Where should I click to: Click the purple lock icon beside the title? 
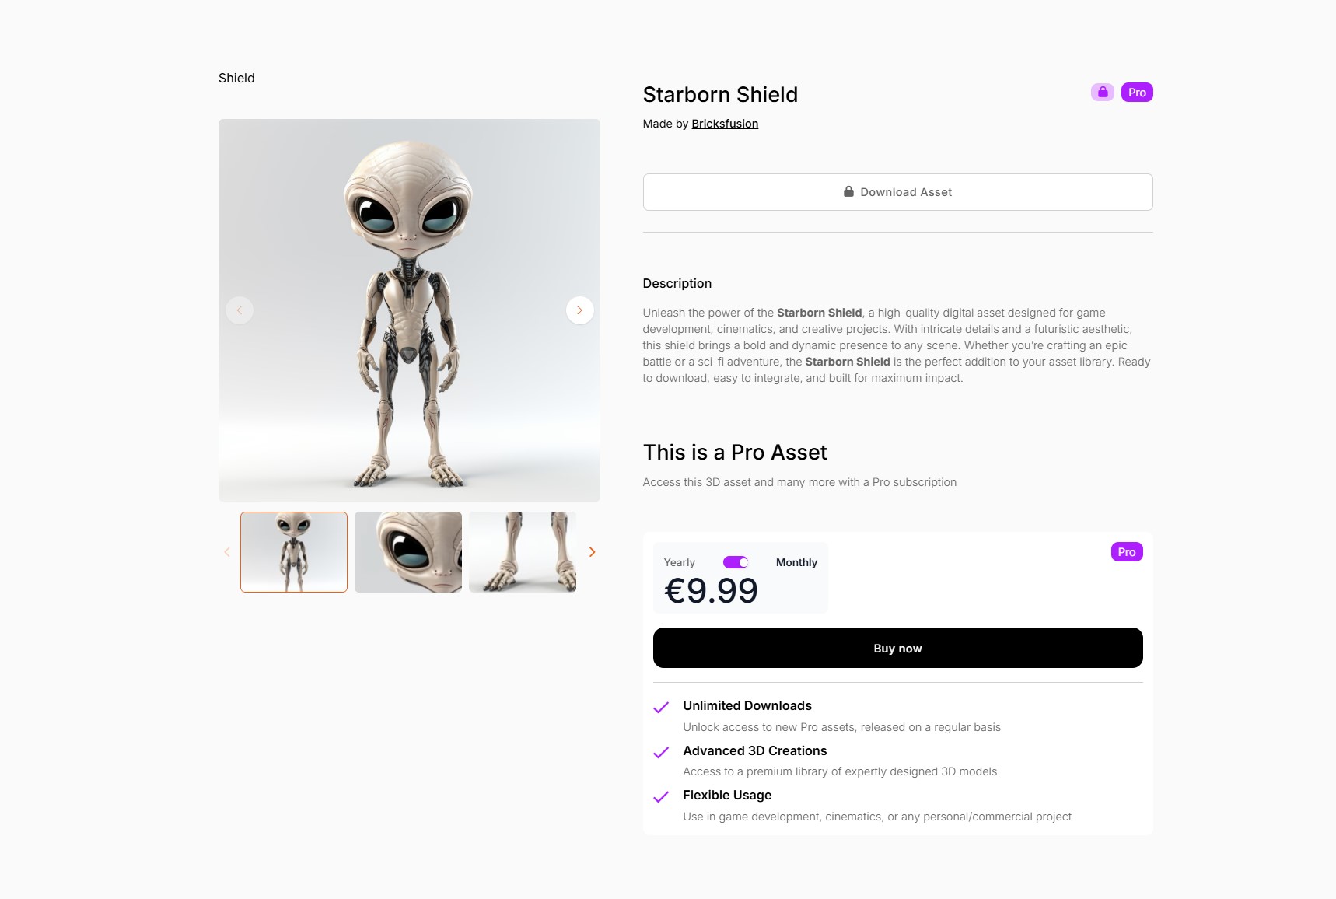coord(1102,93)
